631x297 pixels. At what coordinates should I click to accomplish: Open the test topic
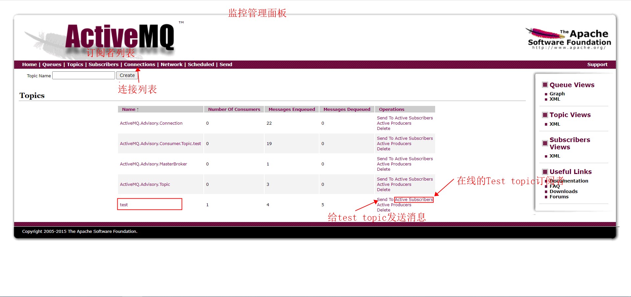pyautogui.click(x=124, y=205)
